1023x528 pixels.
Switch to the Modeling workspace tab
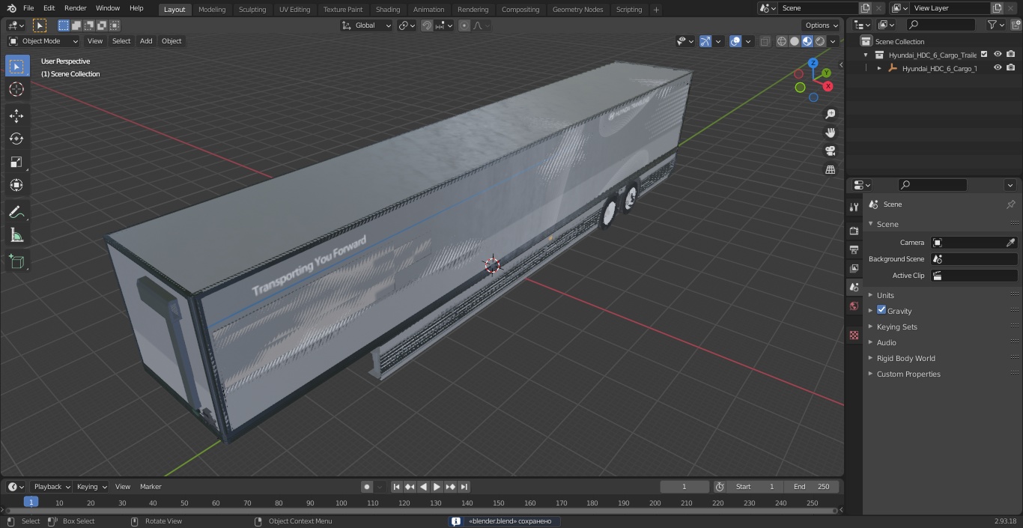pyautogui.click(x=212, y=10)
